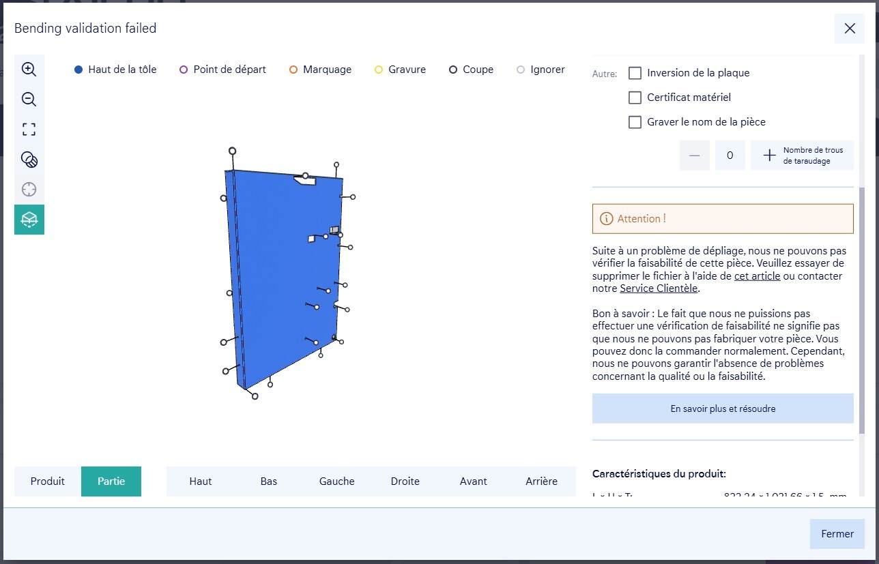Increase number of tapping holes with plus
879x564 pixels.
pos(769,155)
